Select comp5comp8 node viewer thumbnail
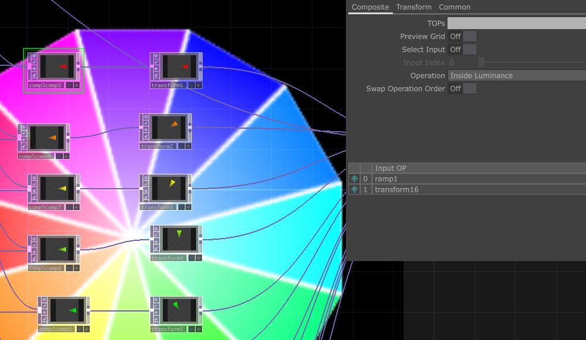Image resolution: width=586 pixels, height=340 pixels. [x=57, y=249]
